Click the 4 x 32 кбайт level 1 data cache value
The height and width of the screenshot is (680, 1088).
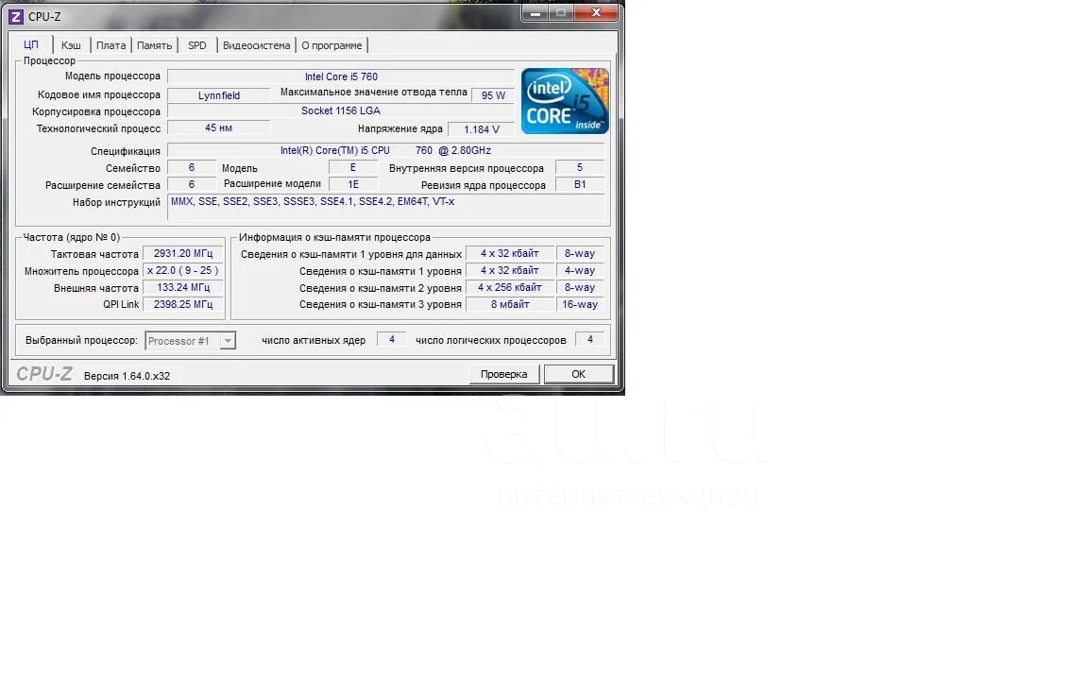pos(510,253)
